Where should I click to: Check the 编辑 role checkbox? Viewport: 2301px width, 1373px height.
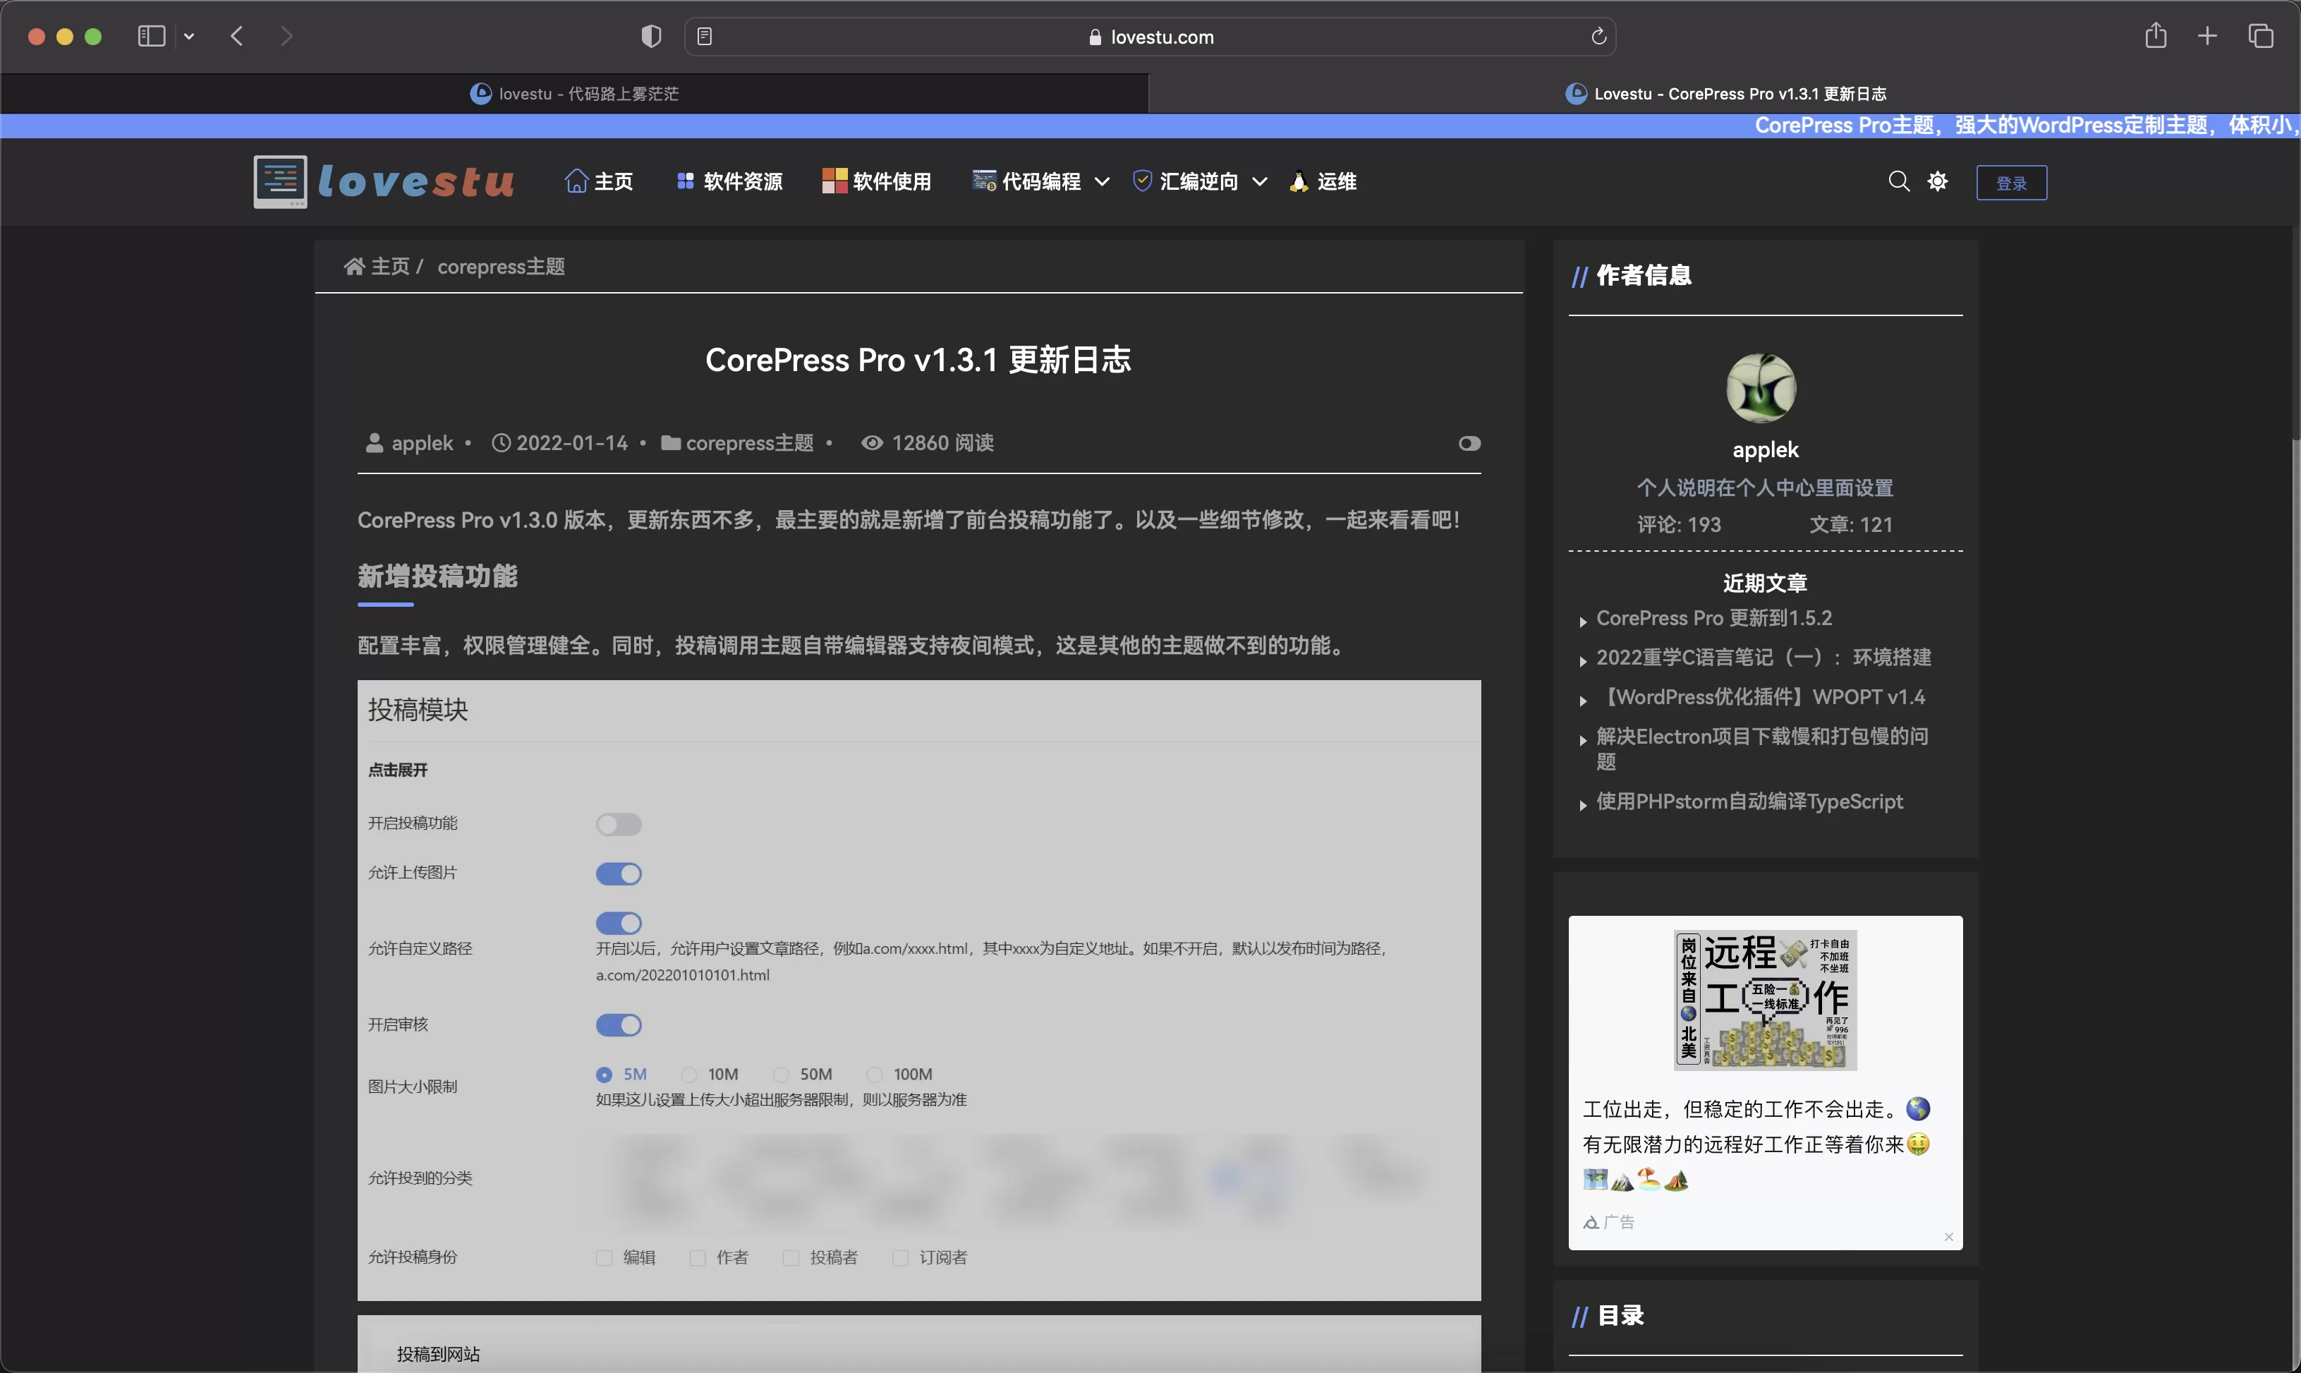click(x=604, y=1257)
